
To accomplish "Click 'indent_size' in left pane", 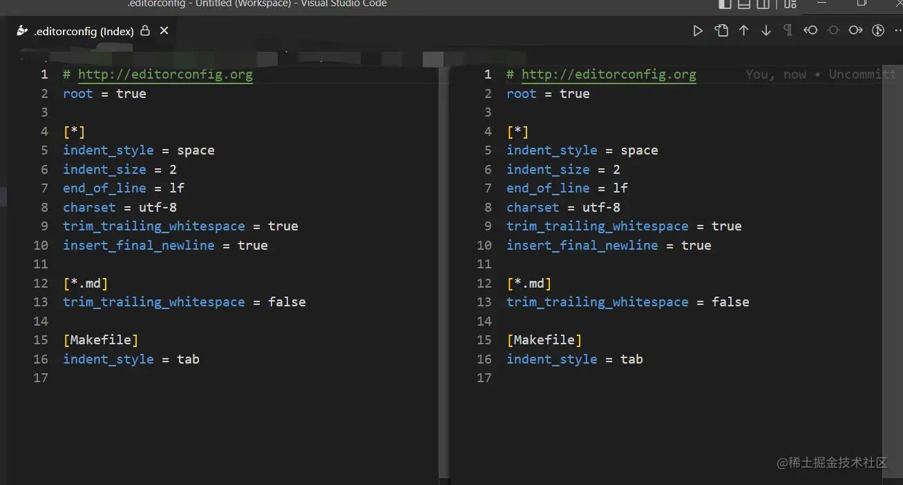I will (x=104, y=170).
